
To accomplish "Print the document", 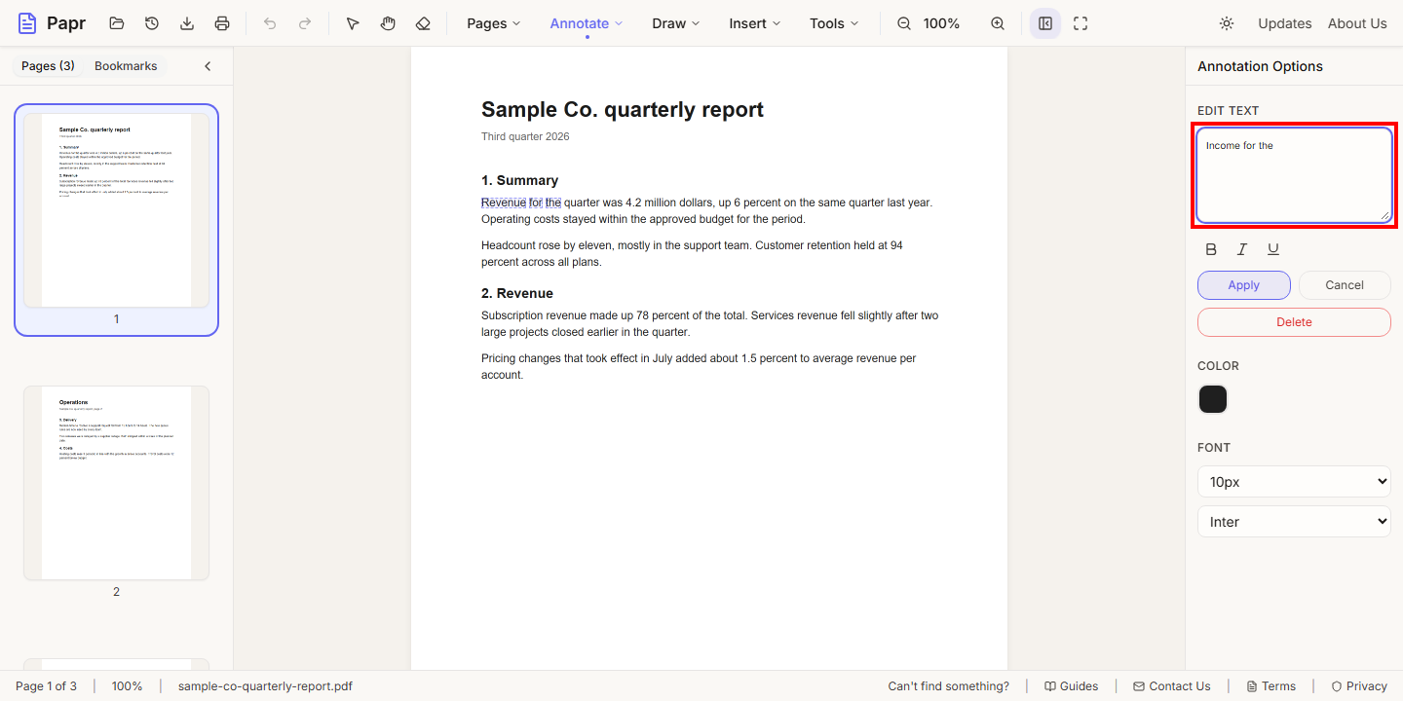I will [x=222, y=23].
